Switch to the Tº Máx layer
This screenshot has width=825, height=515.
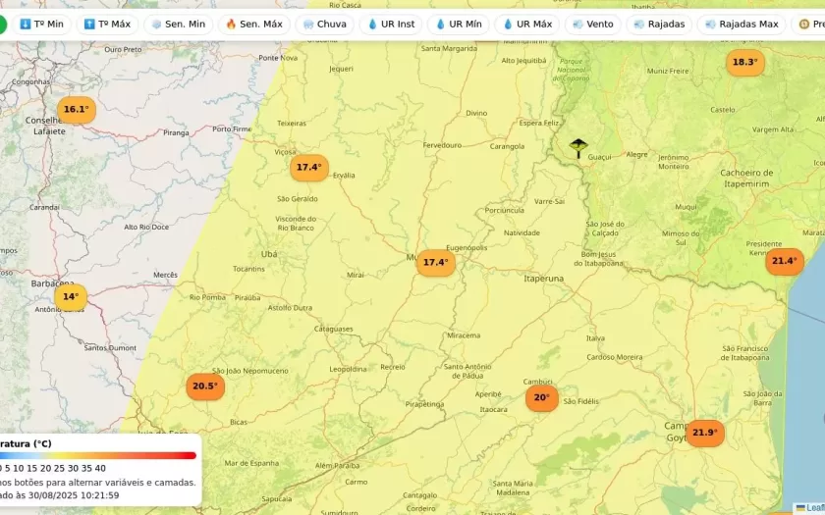tap(107, 24)
